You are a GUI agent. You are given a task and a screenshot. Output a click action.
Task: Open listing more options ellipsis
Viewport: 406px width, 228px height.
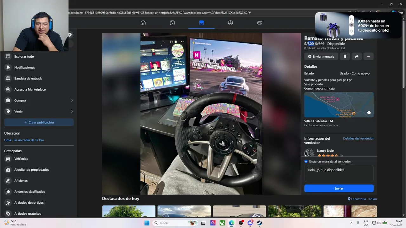click(368, 56)
